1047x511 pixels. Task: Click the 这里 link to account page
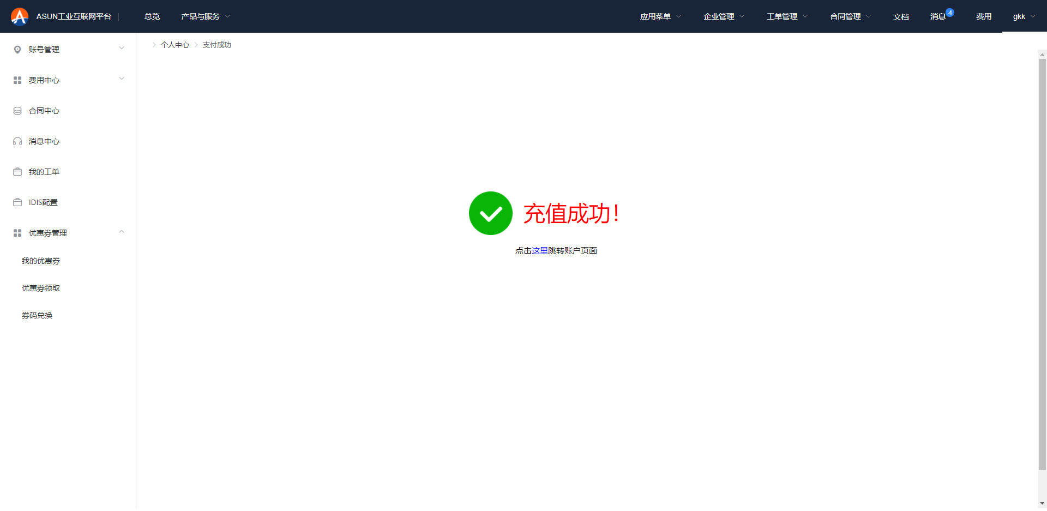click(x=540, y=250)
